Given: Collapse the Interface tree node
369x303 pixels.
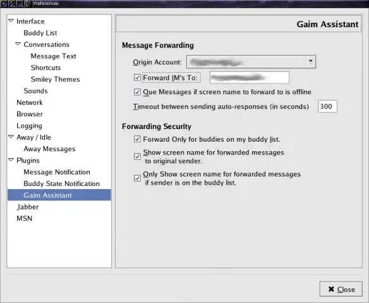Looking at the screenshot, I should click(11, 21).
